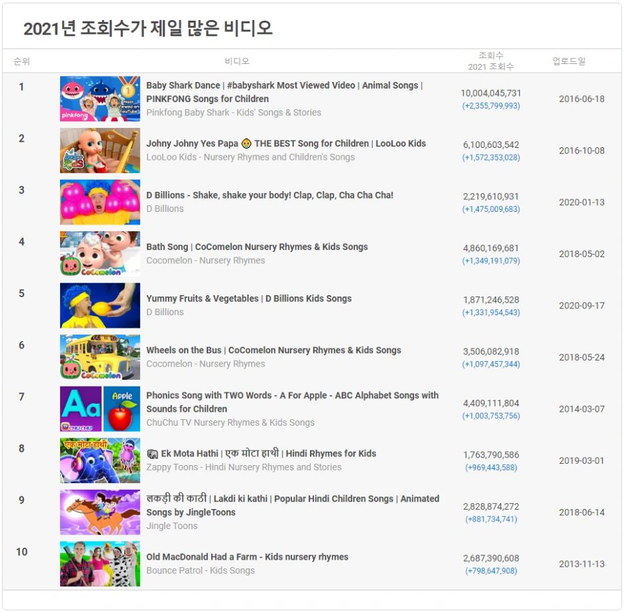The width and height of the screenshot is (624, 613).
Task: Select upload date 2013-11-13
Action: click(581, 564)
